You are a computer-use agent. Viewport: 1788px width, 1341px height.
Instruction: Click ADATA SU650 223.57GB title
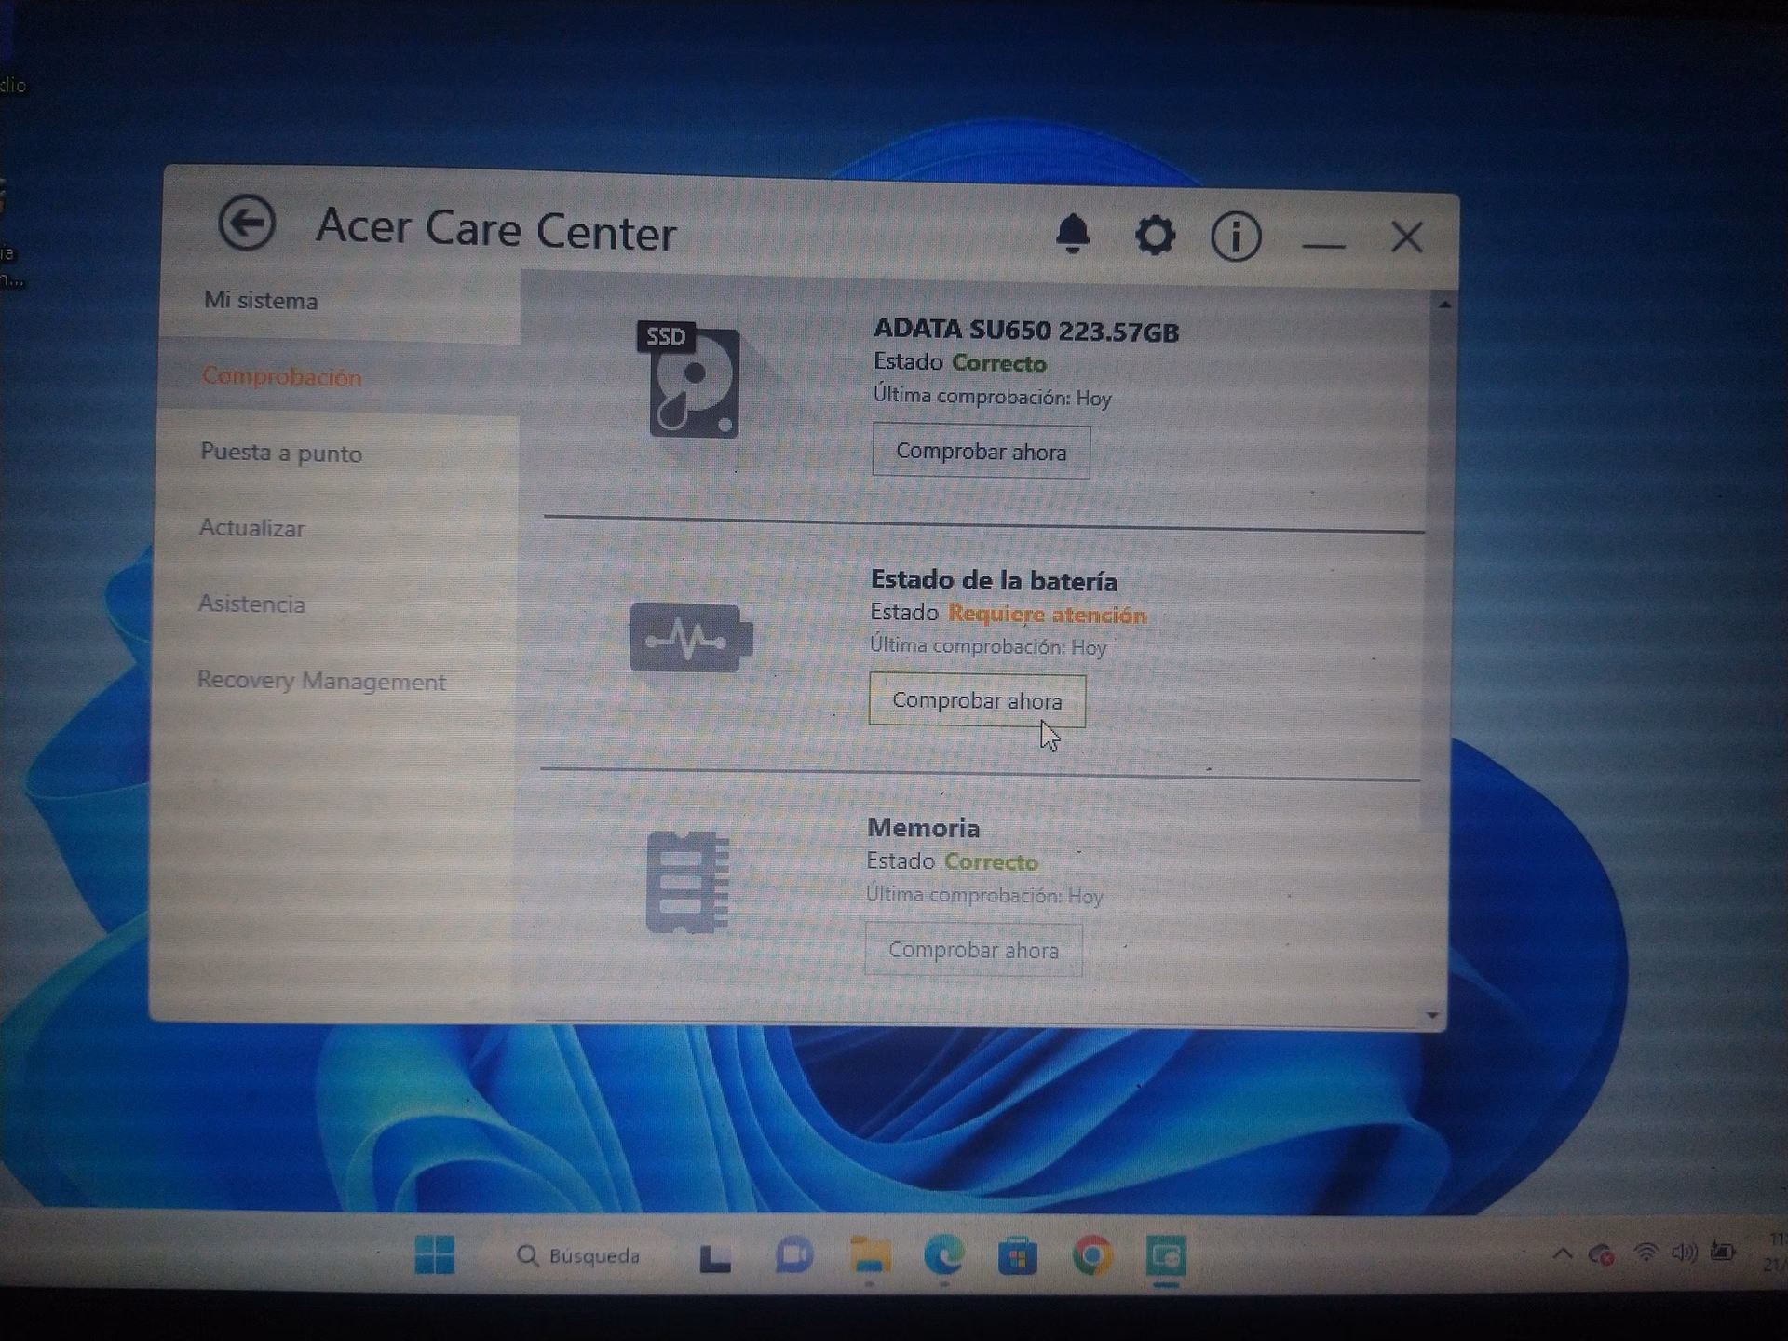click(1026, 331)
